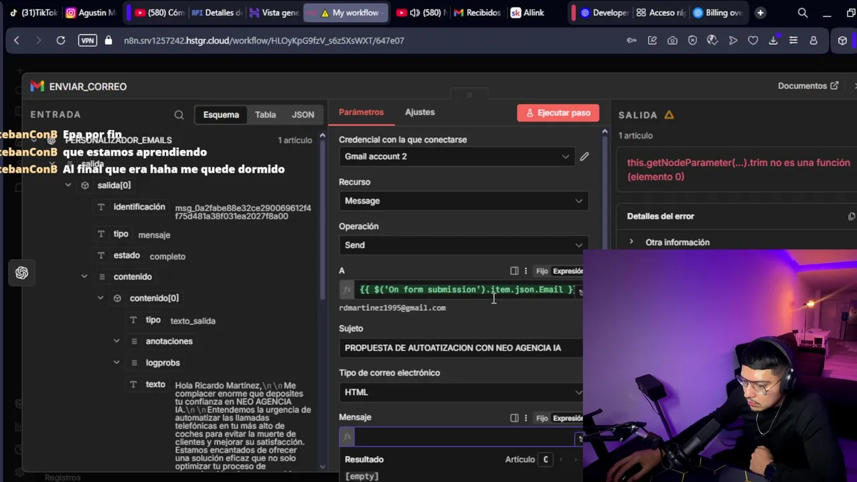Click the browser address bar URL
Image resolution: width=857 pixels, height=482 pixels.
pos(264,40)
